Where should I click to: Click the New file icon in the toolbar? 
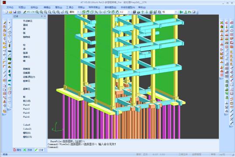click(6, 12)
